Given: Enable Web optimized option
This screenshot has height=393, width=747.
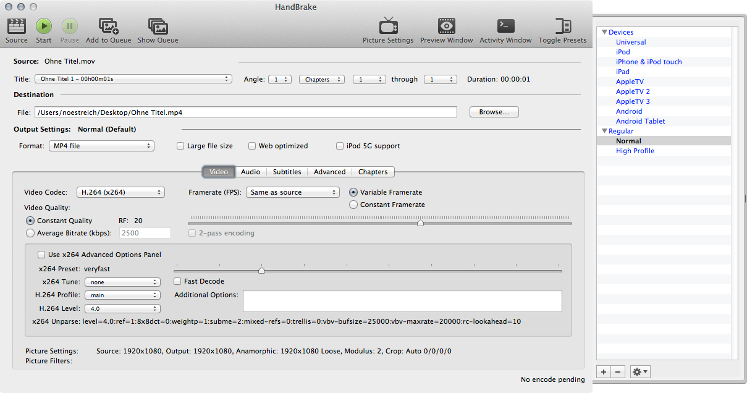Looking at the screenshot, I should 252,146.
